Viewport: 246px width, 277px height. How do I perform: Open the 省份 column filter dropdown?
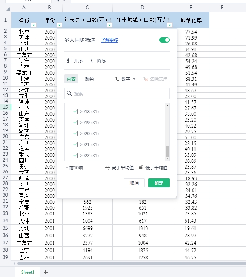tap(34, 25)
